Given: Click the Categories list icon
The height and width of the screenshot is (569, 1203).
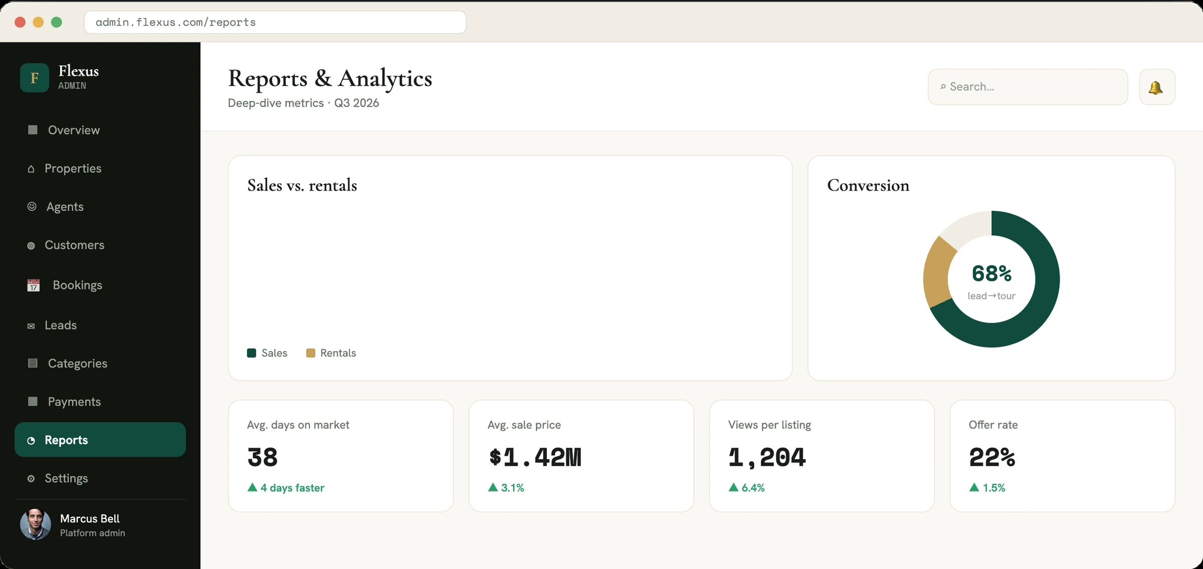Looking at the screenshot, I should click(33, 363).
